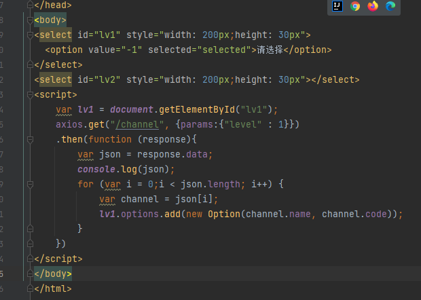
Task: Open page in Edge browser
Action: 390,6
